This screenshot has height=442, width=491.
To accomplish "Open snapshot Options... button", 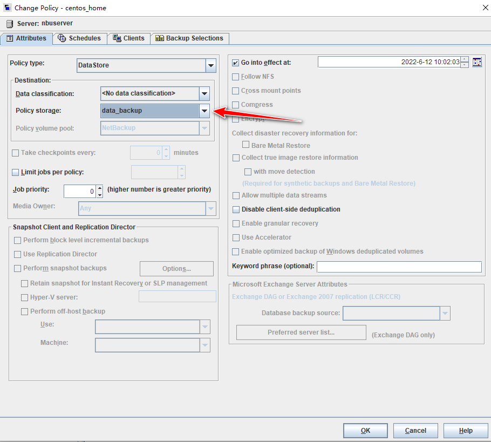I will (x=176, y=269).
